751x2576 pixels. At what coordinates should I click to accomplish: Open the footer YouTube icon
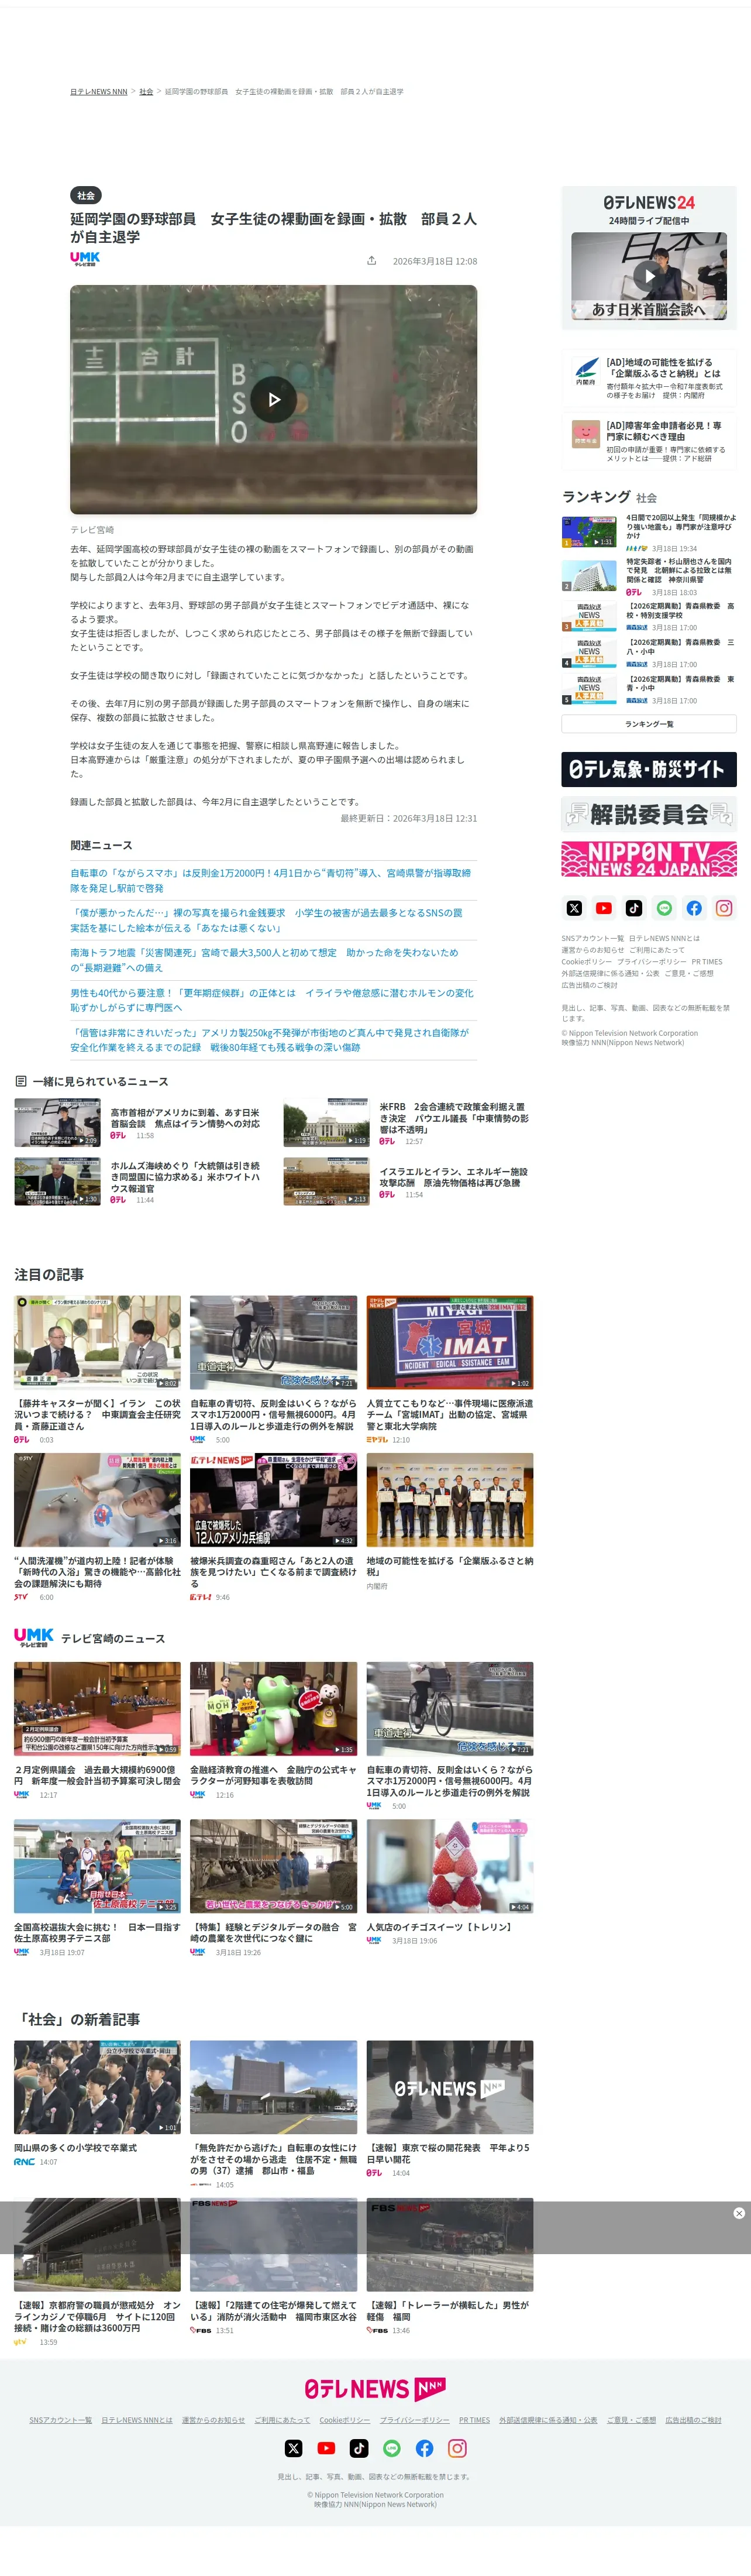[x=326, y=2448]
